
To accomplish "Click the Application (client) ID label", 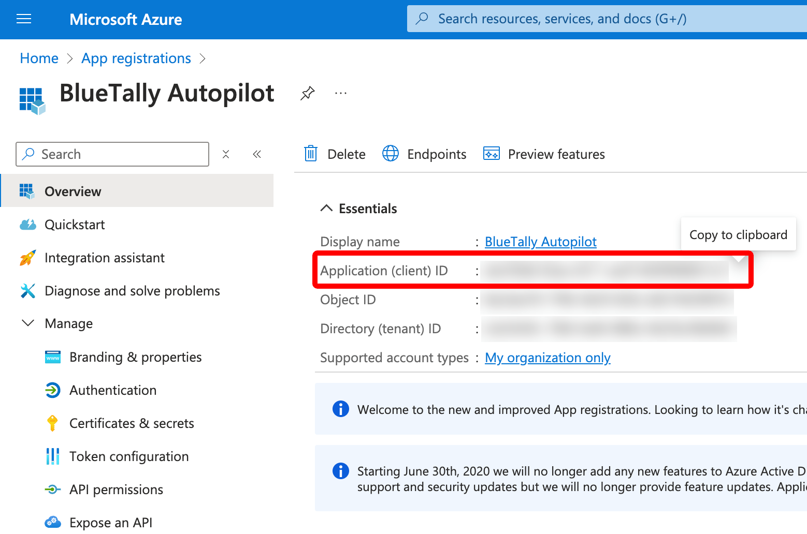I will 384,271.
